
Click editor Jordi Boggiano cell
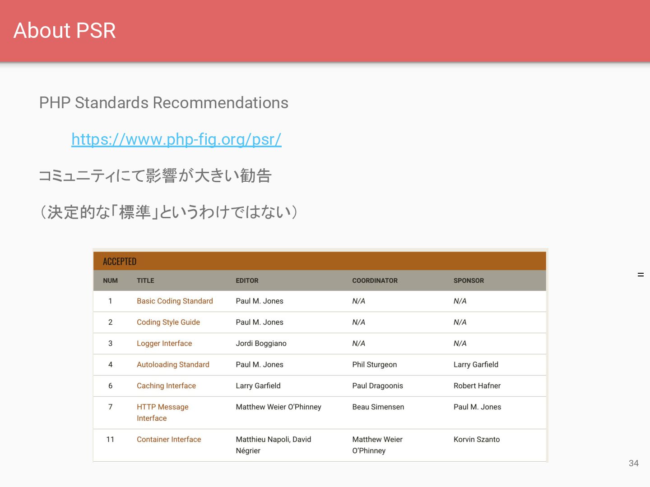[261, 343]
